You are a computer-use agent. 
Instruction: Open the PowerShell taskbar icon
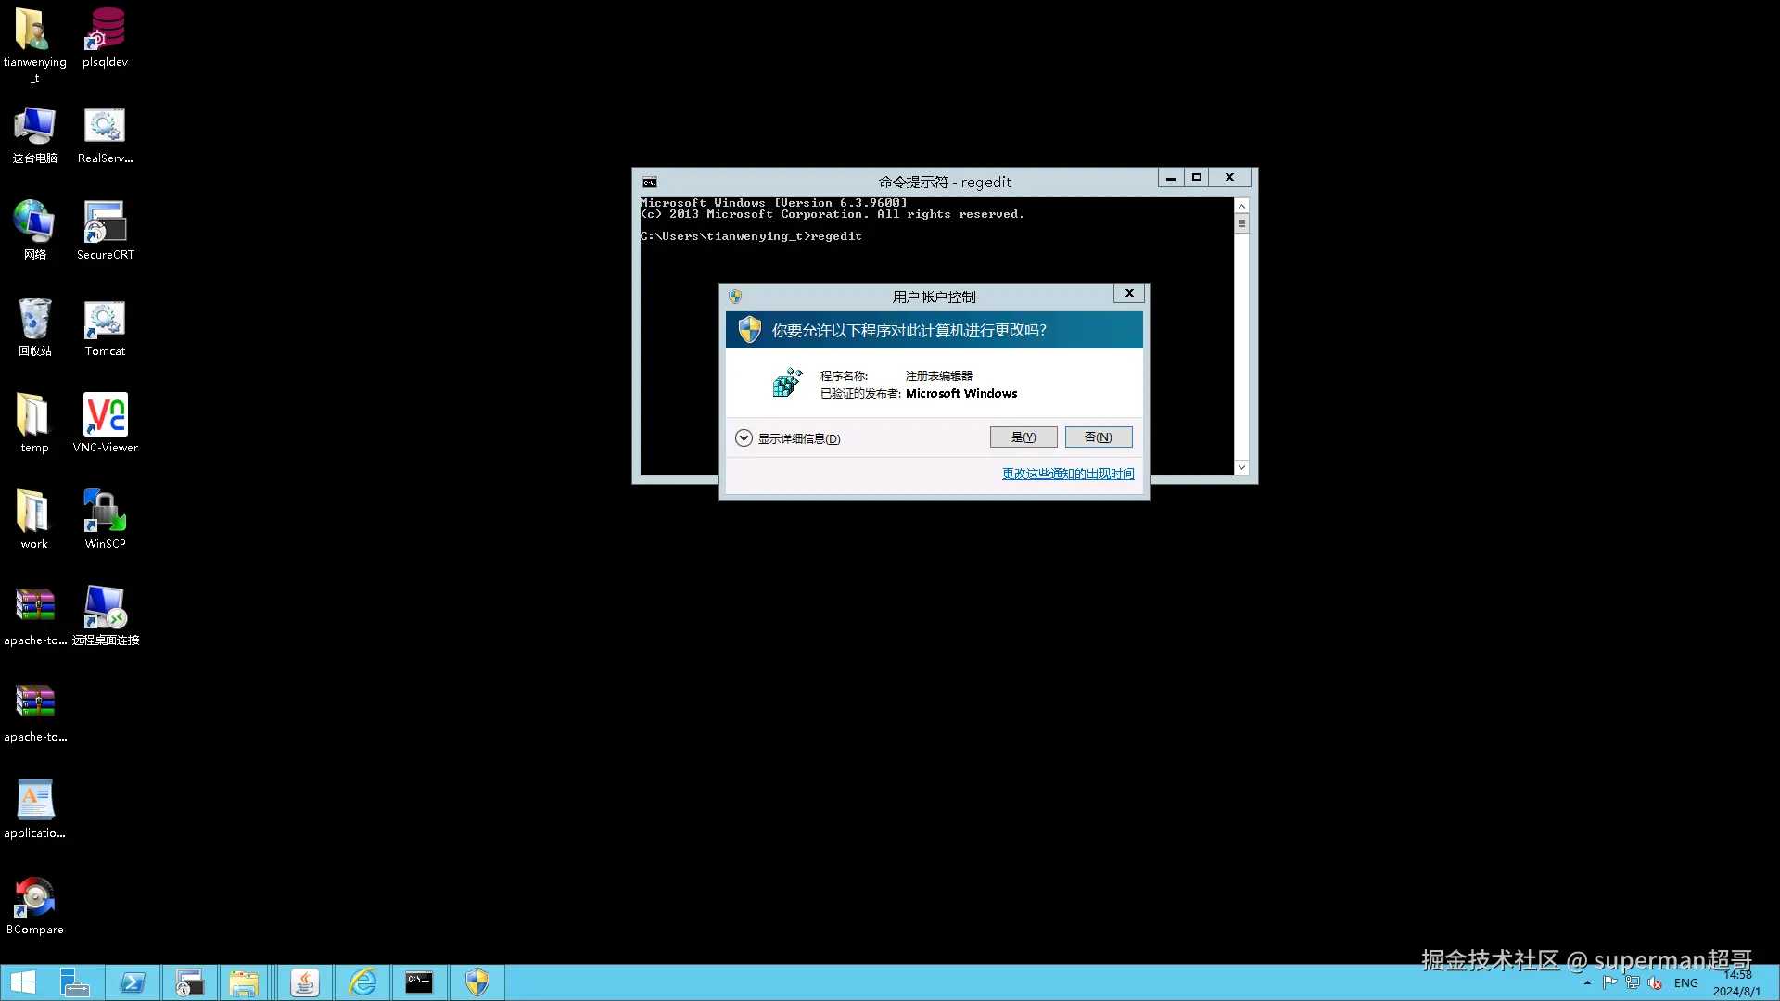coord(133,982)
